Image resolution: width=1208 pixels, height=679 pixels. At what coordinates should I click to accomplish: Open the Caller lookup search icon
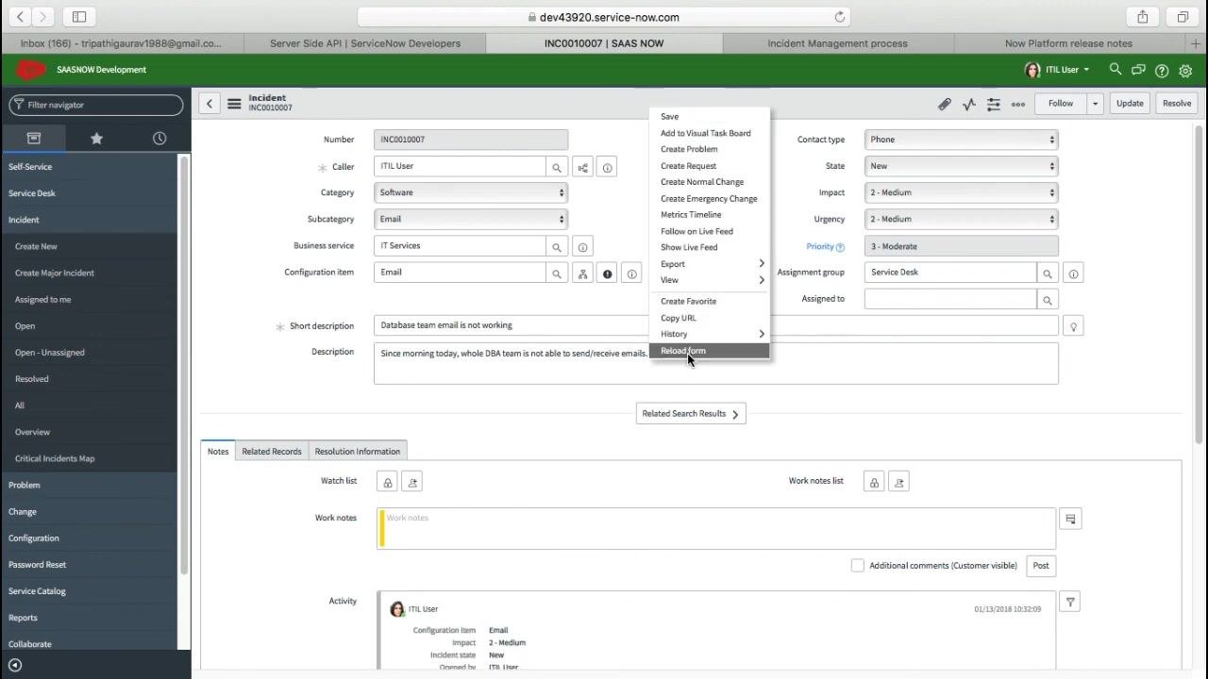pyautogui.click(x=557, y=167)
